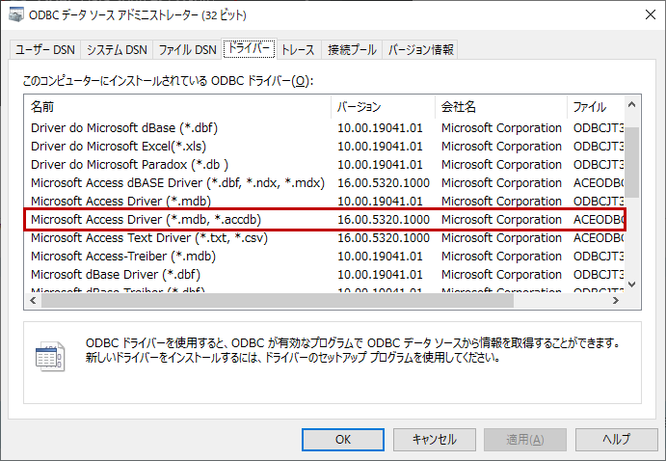Select Microsoft Access Driver (*.mdb, *.accdb) row
Viewport: 666px width, 461px height.
[325, 219]
